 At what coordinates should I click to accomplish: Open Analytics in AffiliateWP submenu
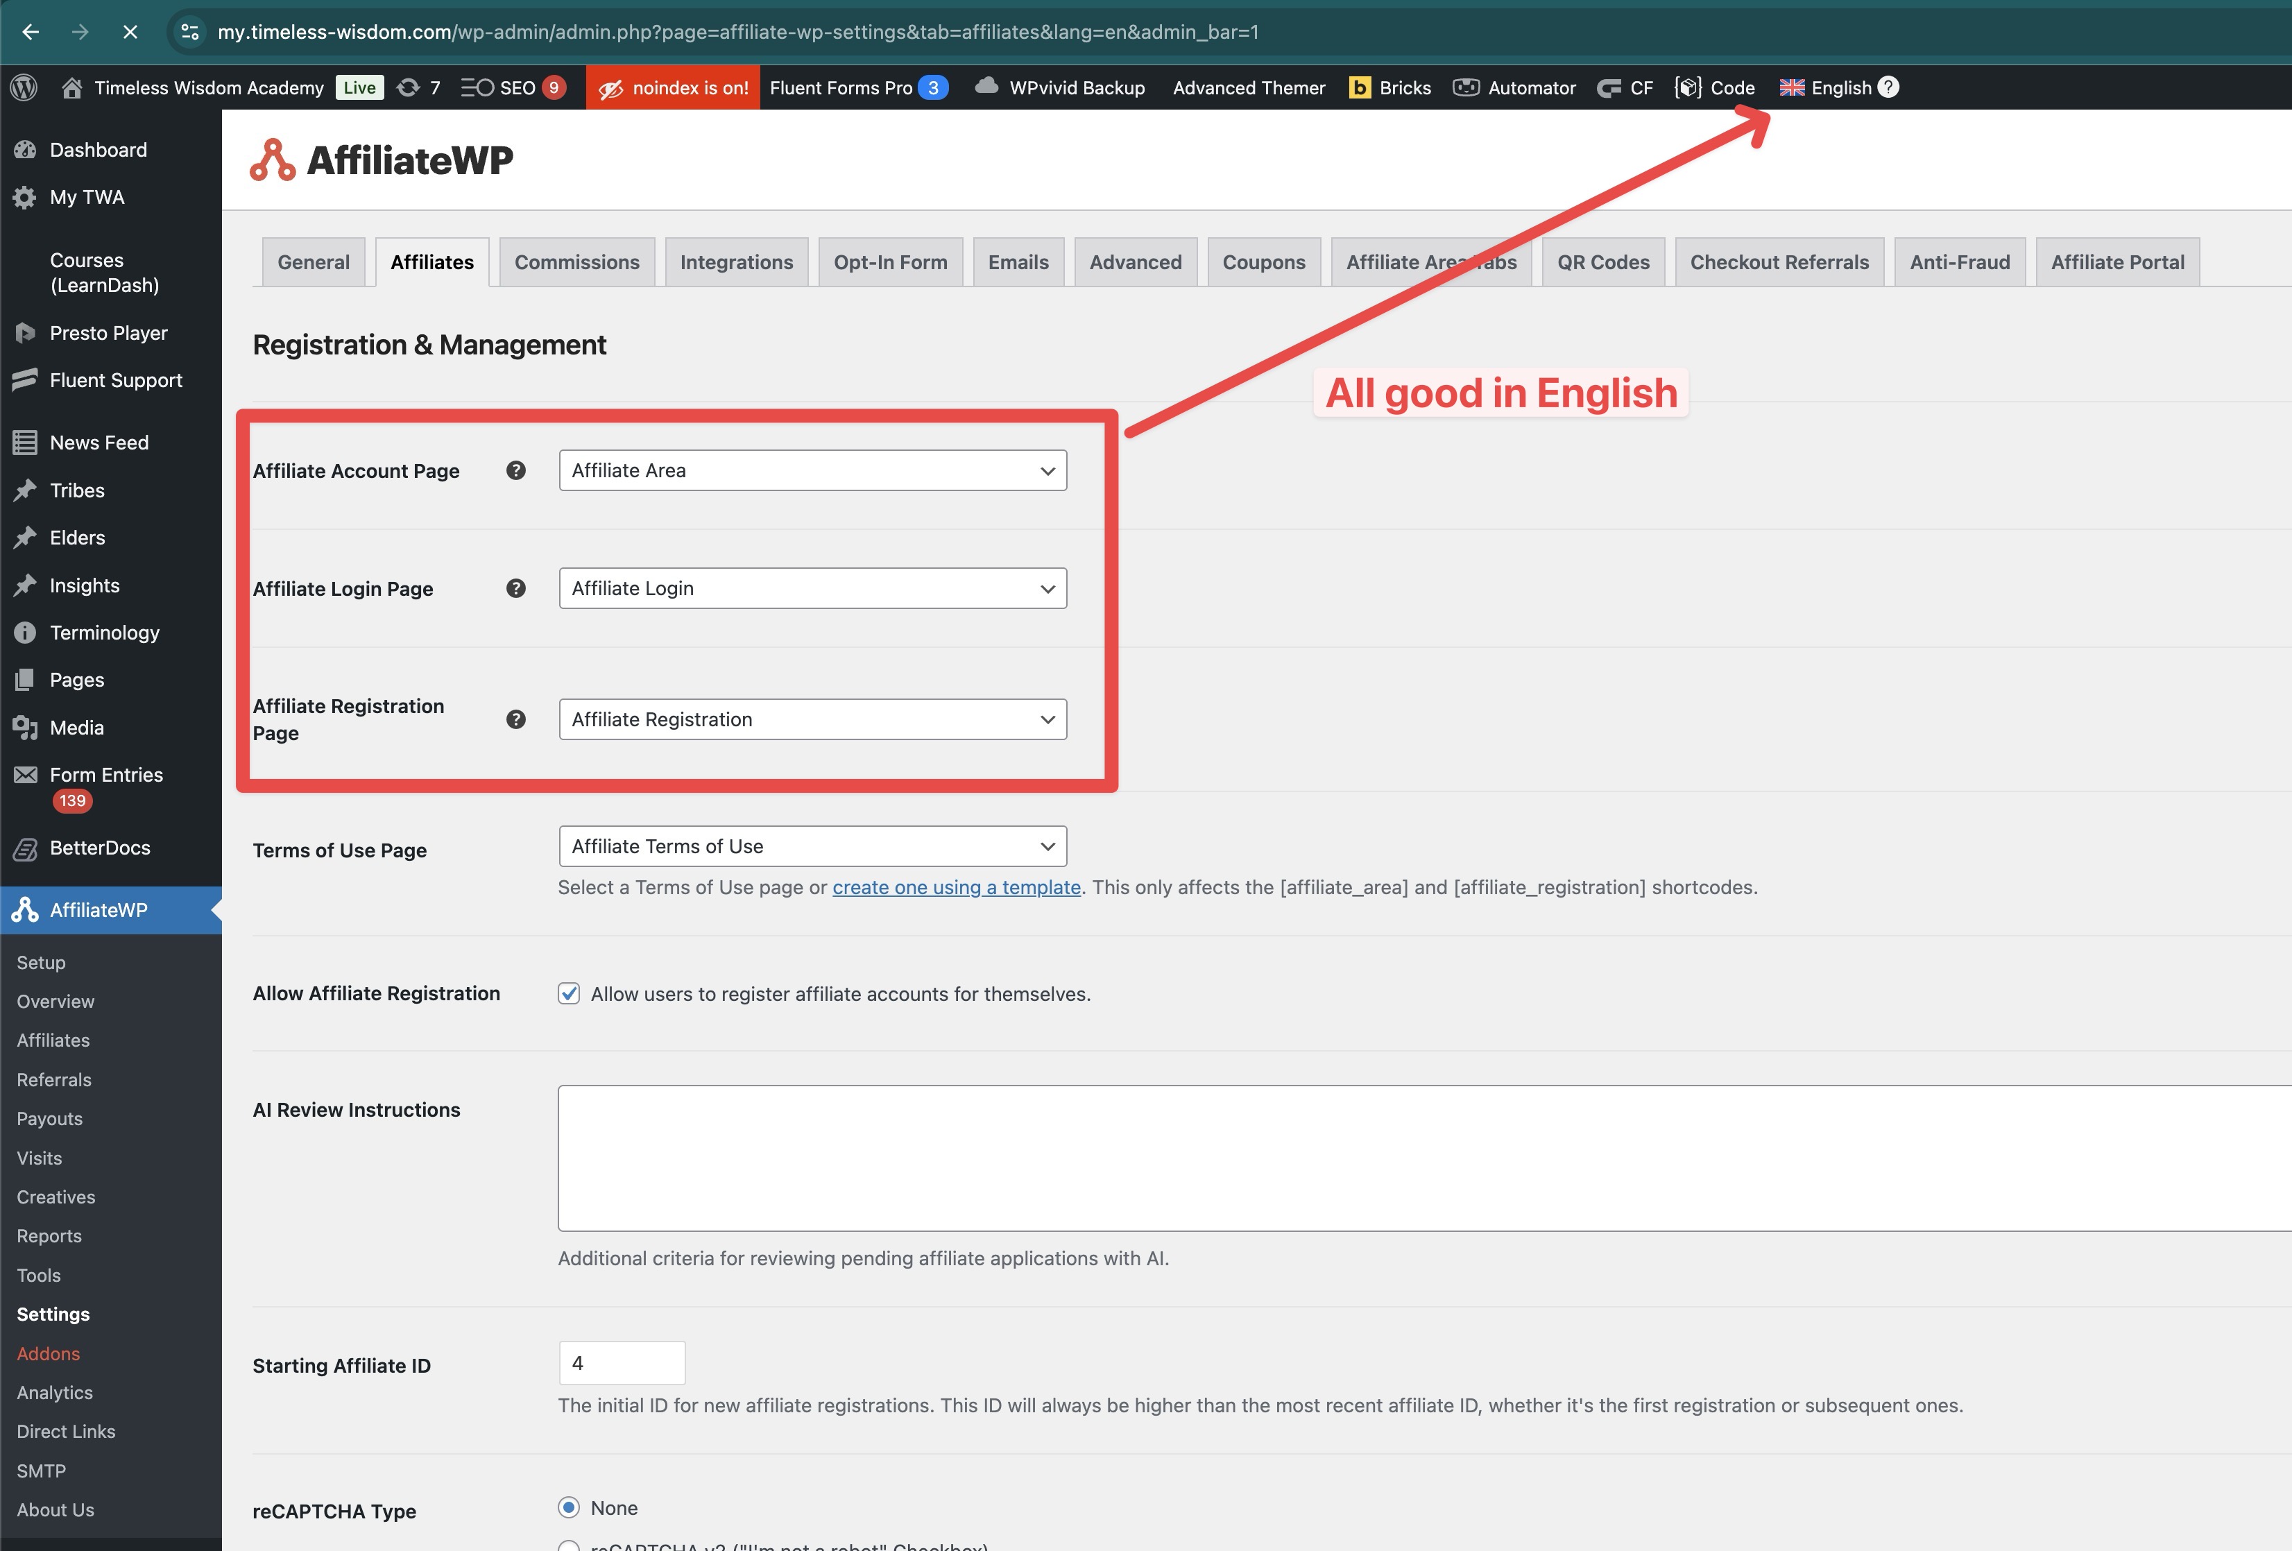tap(55, 1392)
